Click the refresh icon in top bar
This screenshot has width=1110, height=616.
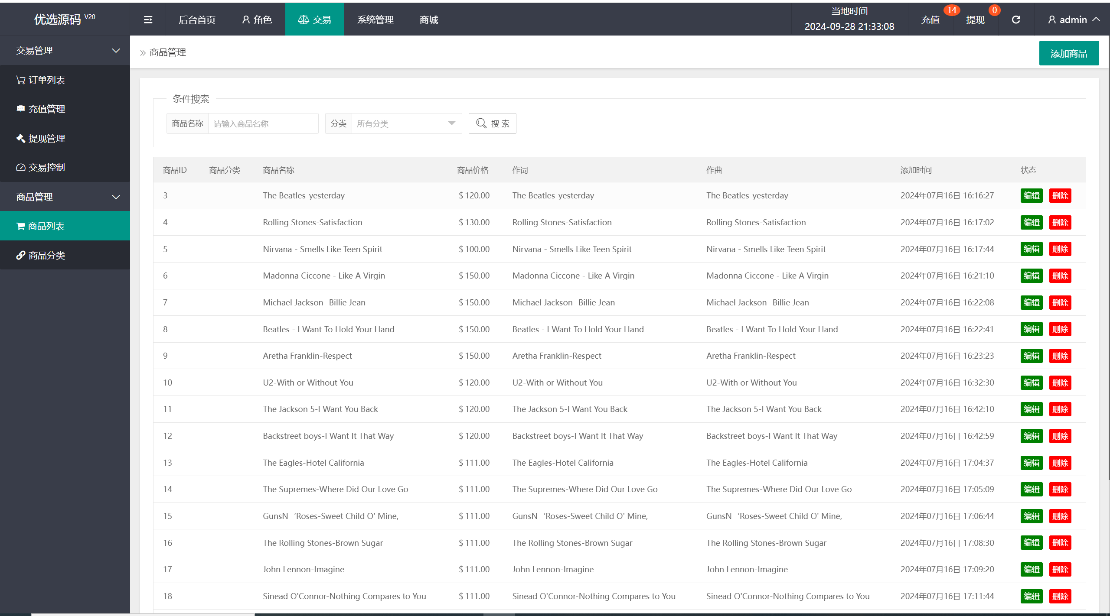tap(1016, 19)
